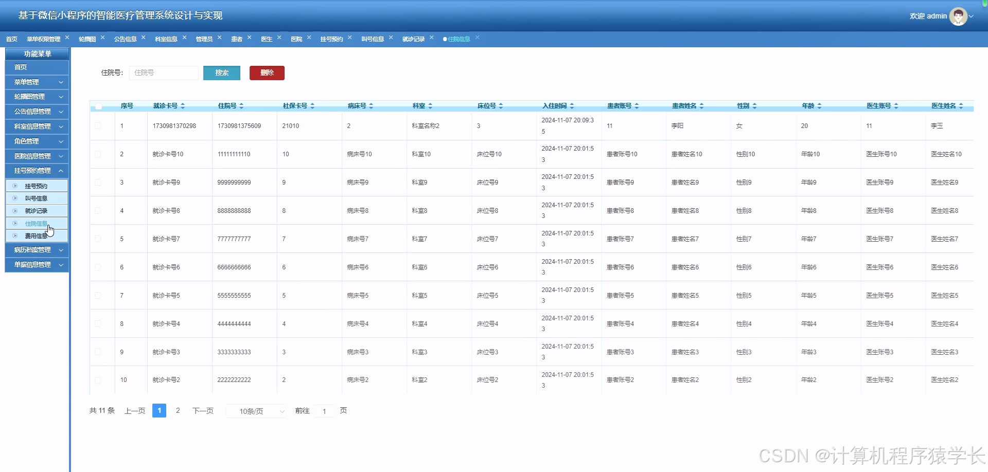Open 费用信息 in sidebar submenu

pos(37,236)
